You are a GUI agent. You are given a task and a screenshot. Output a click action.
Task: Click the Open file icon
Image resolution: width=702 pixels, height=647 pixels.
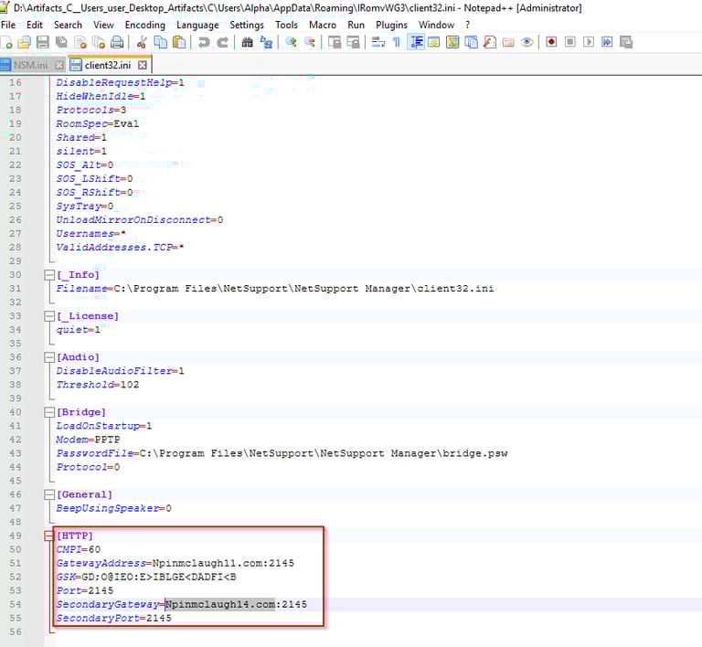pos(24,43)
